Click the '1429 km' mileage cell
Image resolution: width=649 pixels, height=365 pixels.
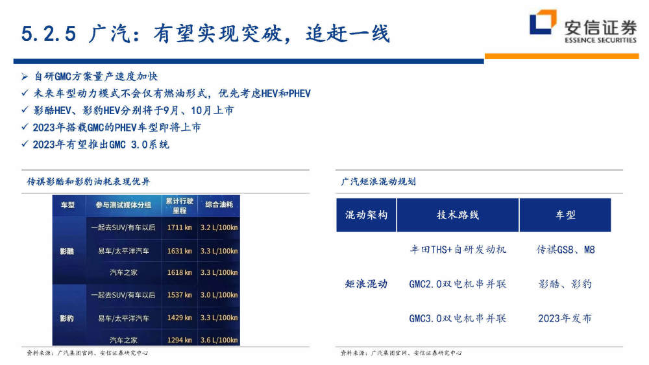coord(180,318)
